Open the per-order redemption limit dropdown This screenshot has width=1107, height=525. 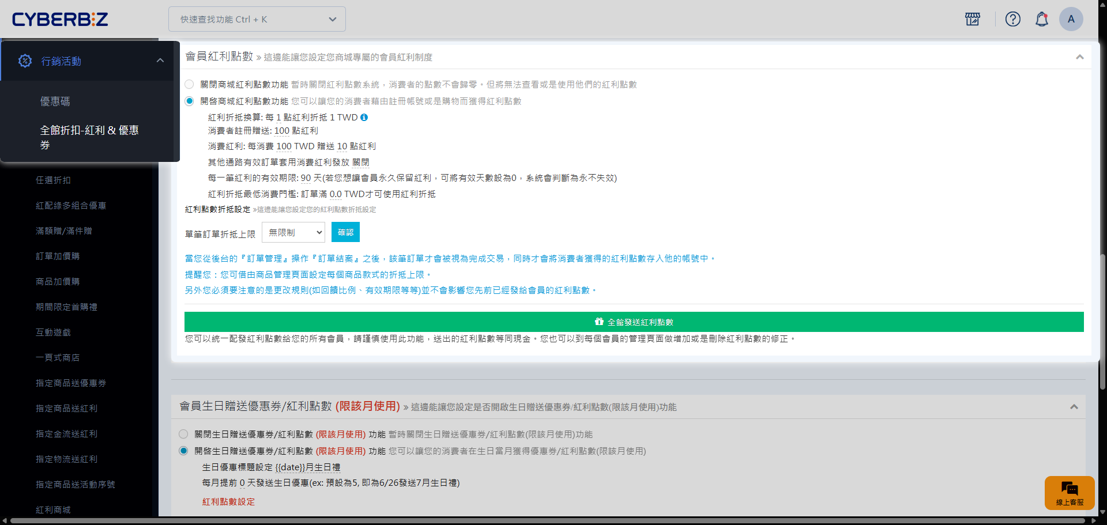(x=293, y=232)
